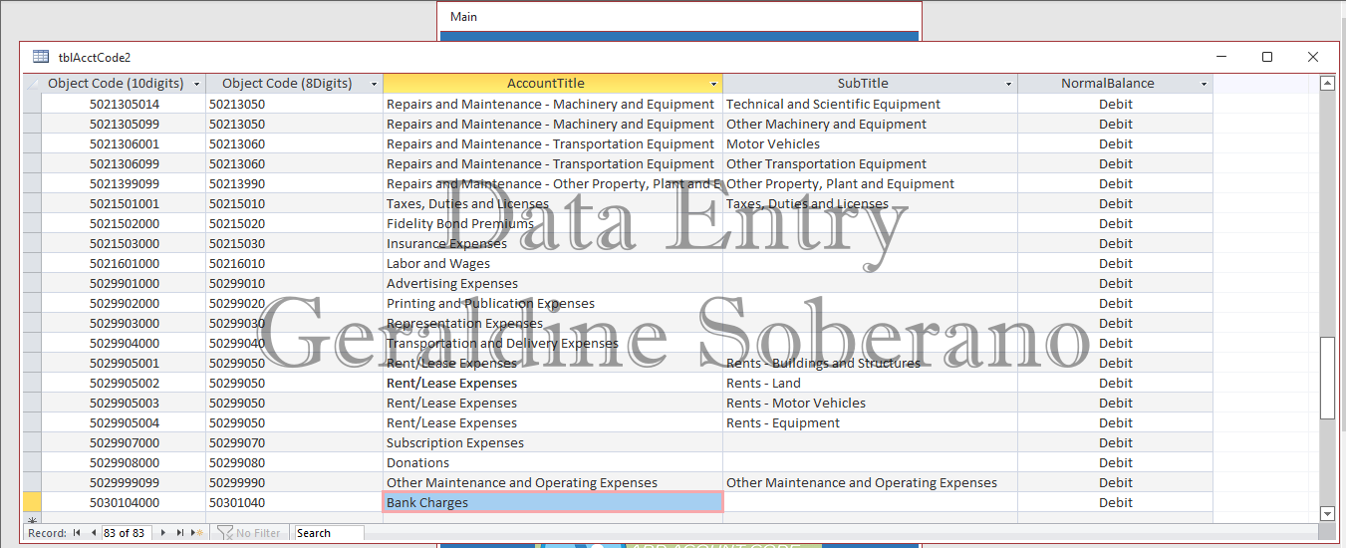Minimize the tblAcctCode2 window

pyautogui.click(x=1221, y=57)
